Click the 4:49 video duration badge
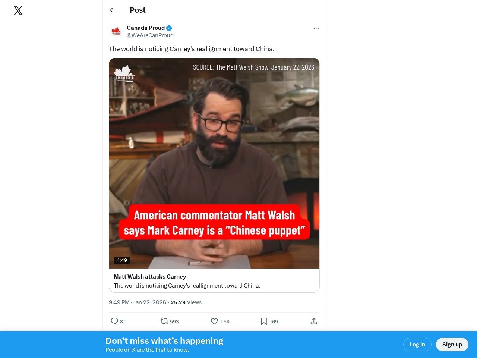The height and width of the screenshot is (358, 477). point(122,260)
